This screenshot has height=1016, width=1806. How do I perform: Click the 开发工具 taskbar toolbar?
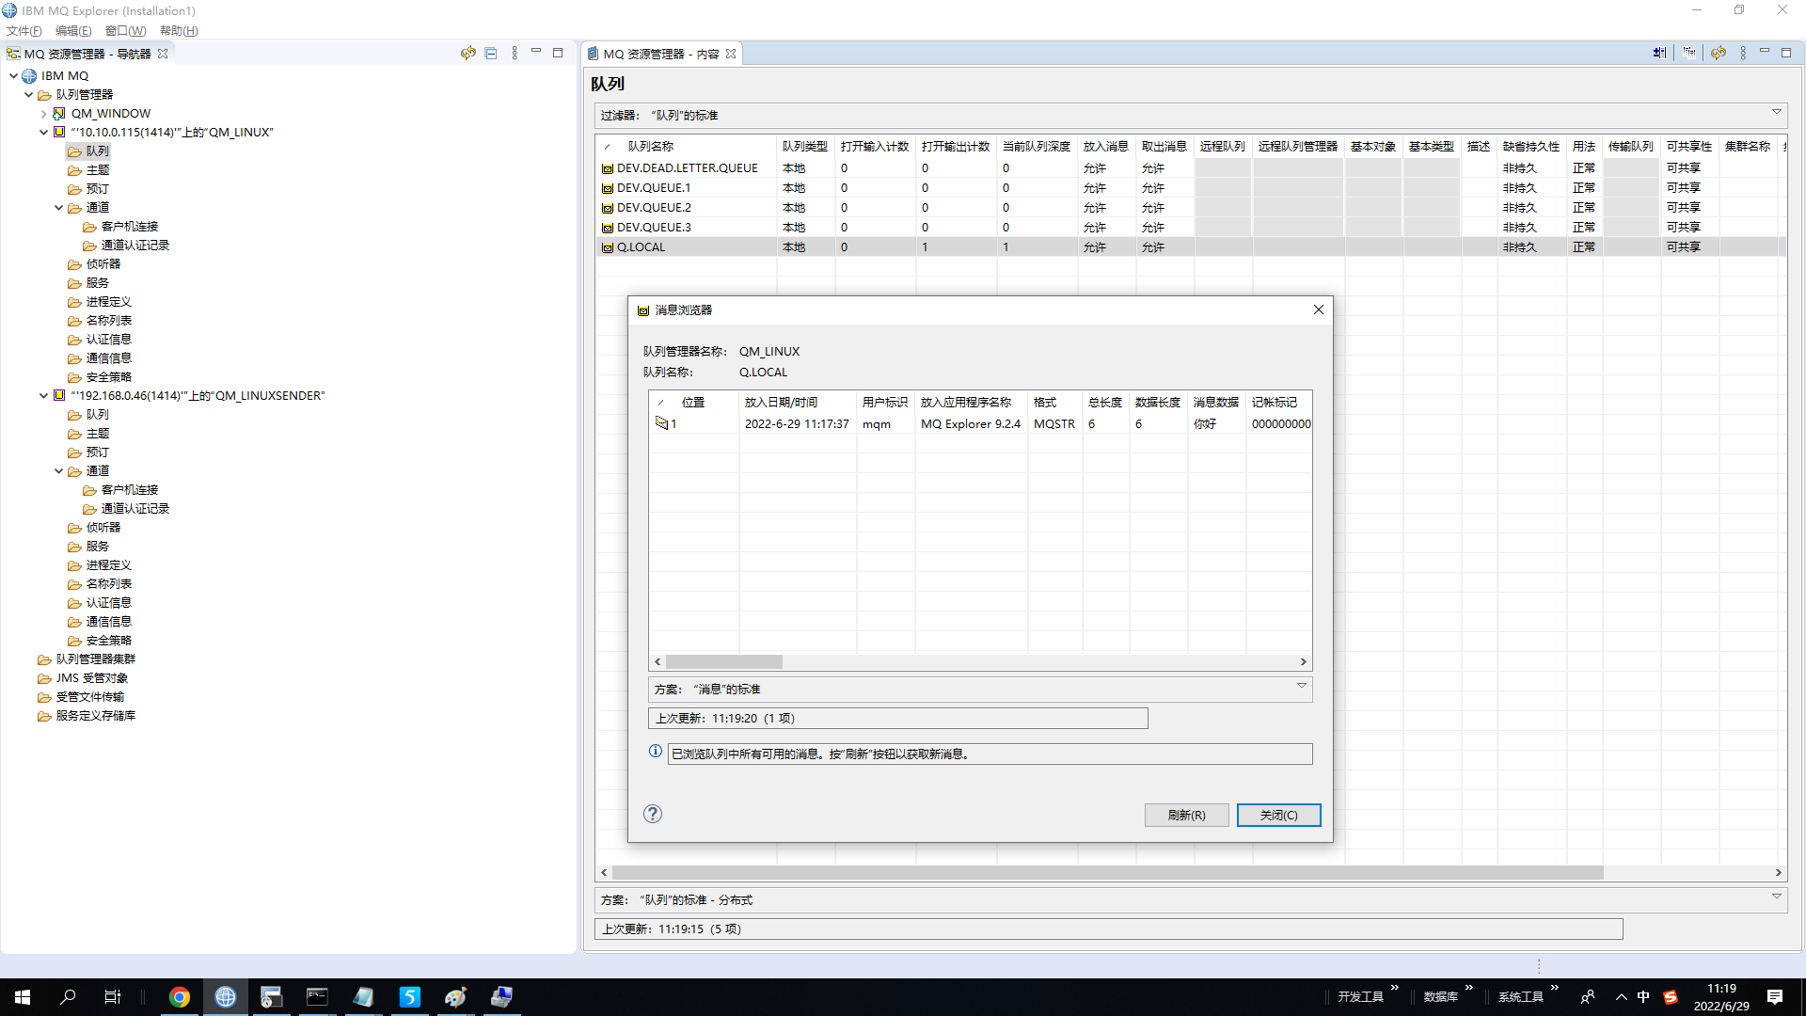(1360, 997)
